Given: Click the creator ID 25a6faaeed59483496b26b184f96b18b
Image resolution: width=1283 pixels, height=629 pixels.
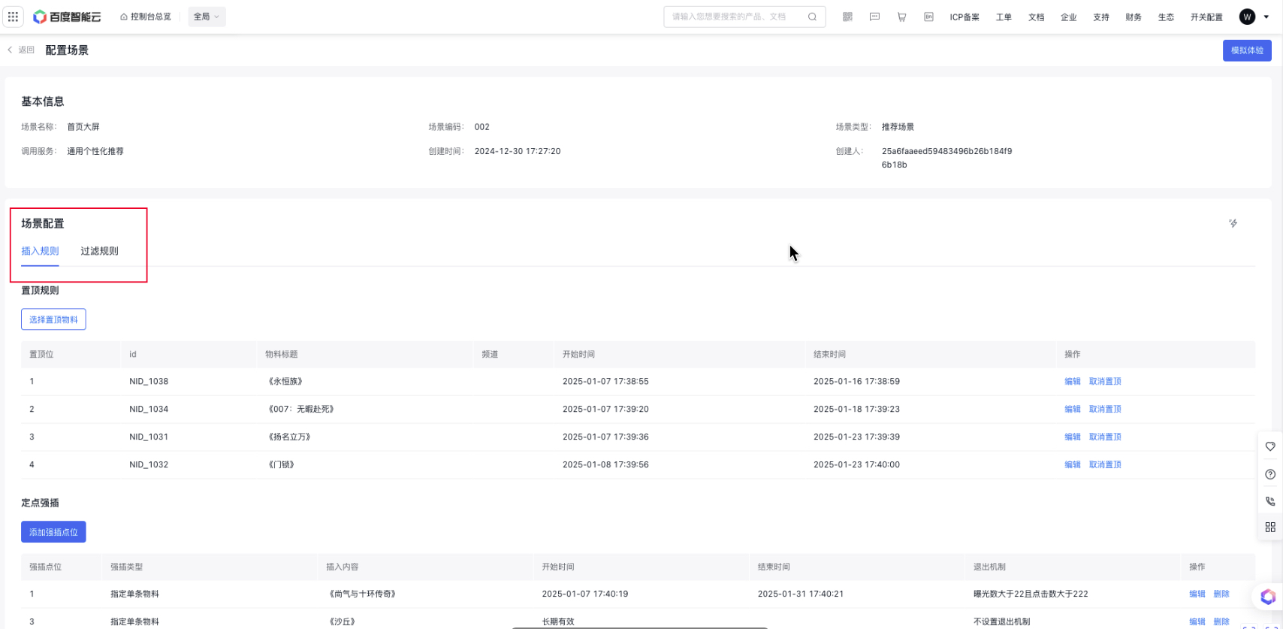Looking at the screenshot, I should coord(946,158).
